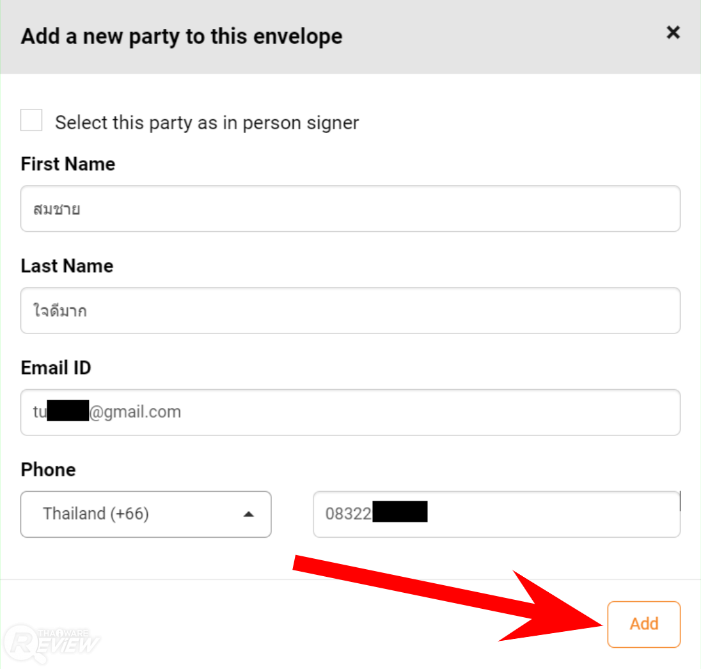Click the 'Select this party as in person signer' label
The width and height of the screenshot is (701, 669).
pyautogui.click(x=207, y=123)
